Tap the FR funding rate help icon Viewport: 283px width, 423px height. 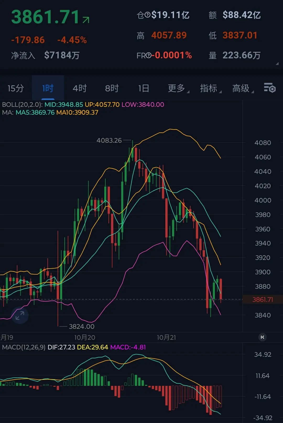click(x=149, y=55)
